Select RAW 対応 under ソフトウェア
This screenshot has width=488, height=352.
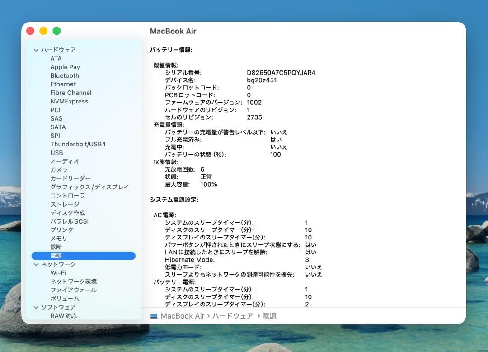[x=64, y=315]
